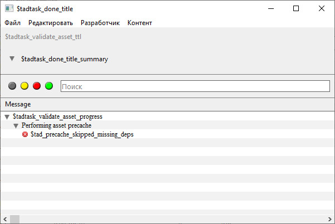This screenshot has width=335, height=224.
Task: Click the horizontal scrollbar left arrow
Action: (5, 220)
